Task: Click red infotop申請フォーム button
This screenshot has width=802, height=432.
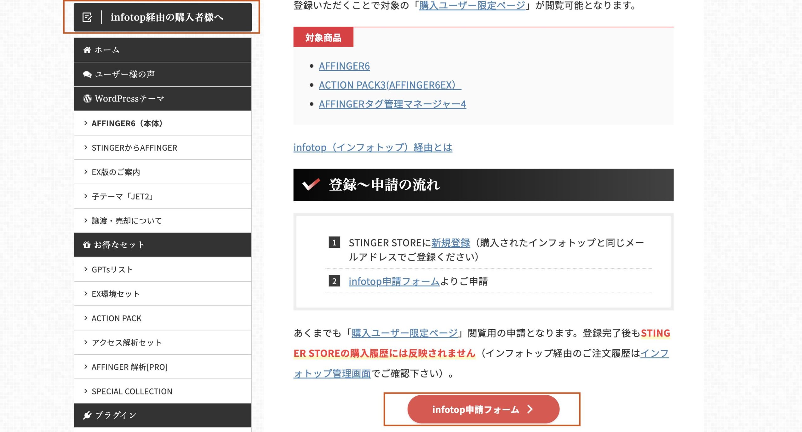Action: point(483,409)
